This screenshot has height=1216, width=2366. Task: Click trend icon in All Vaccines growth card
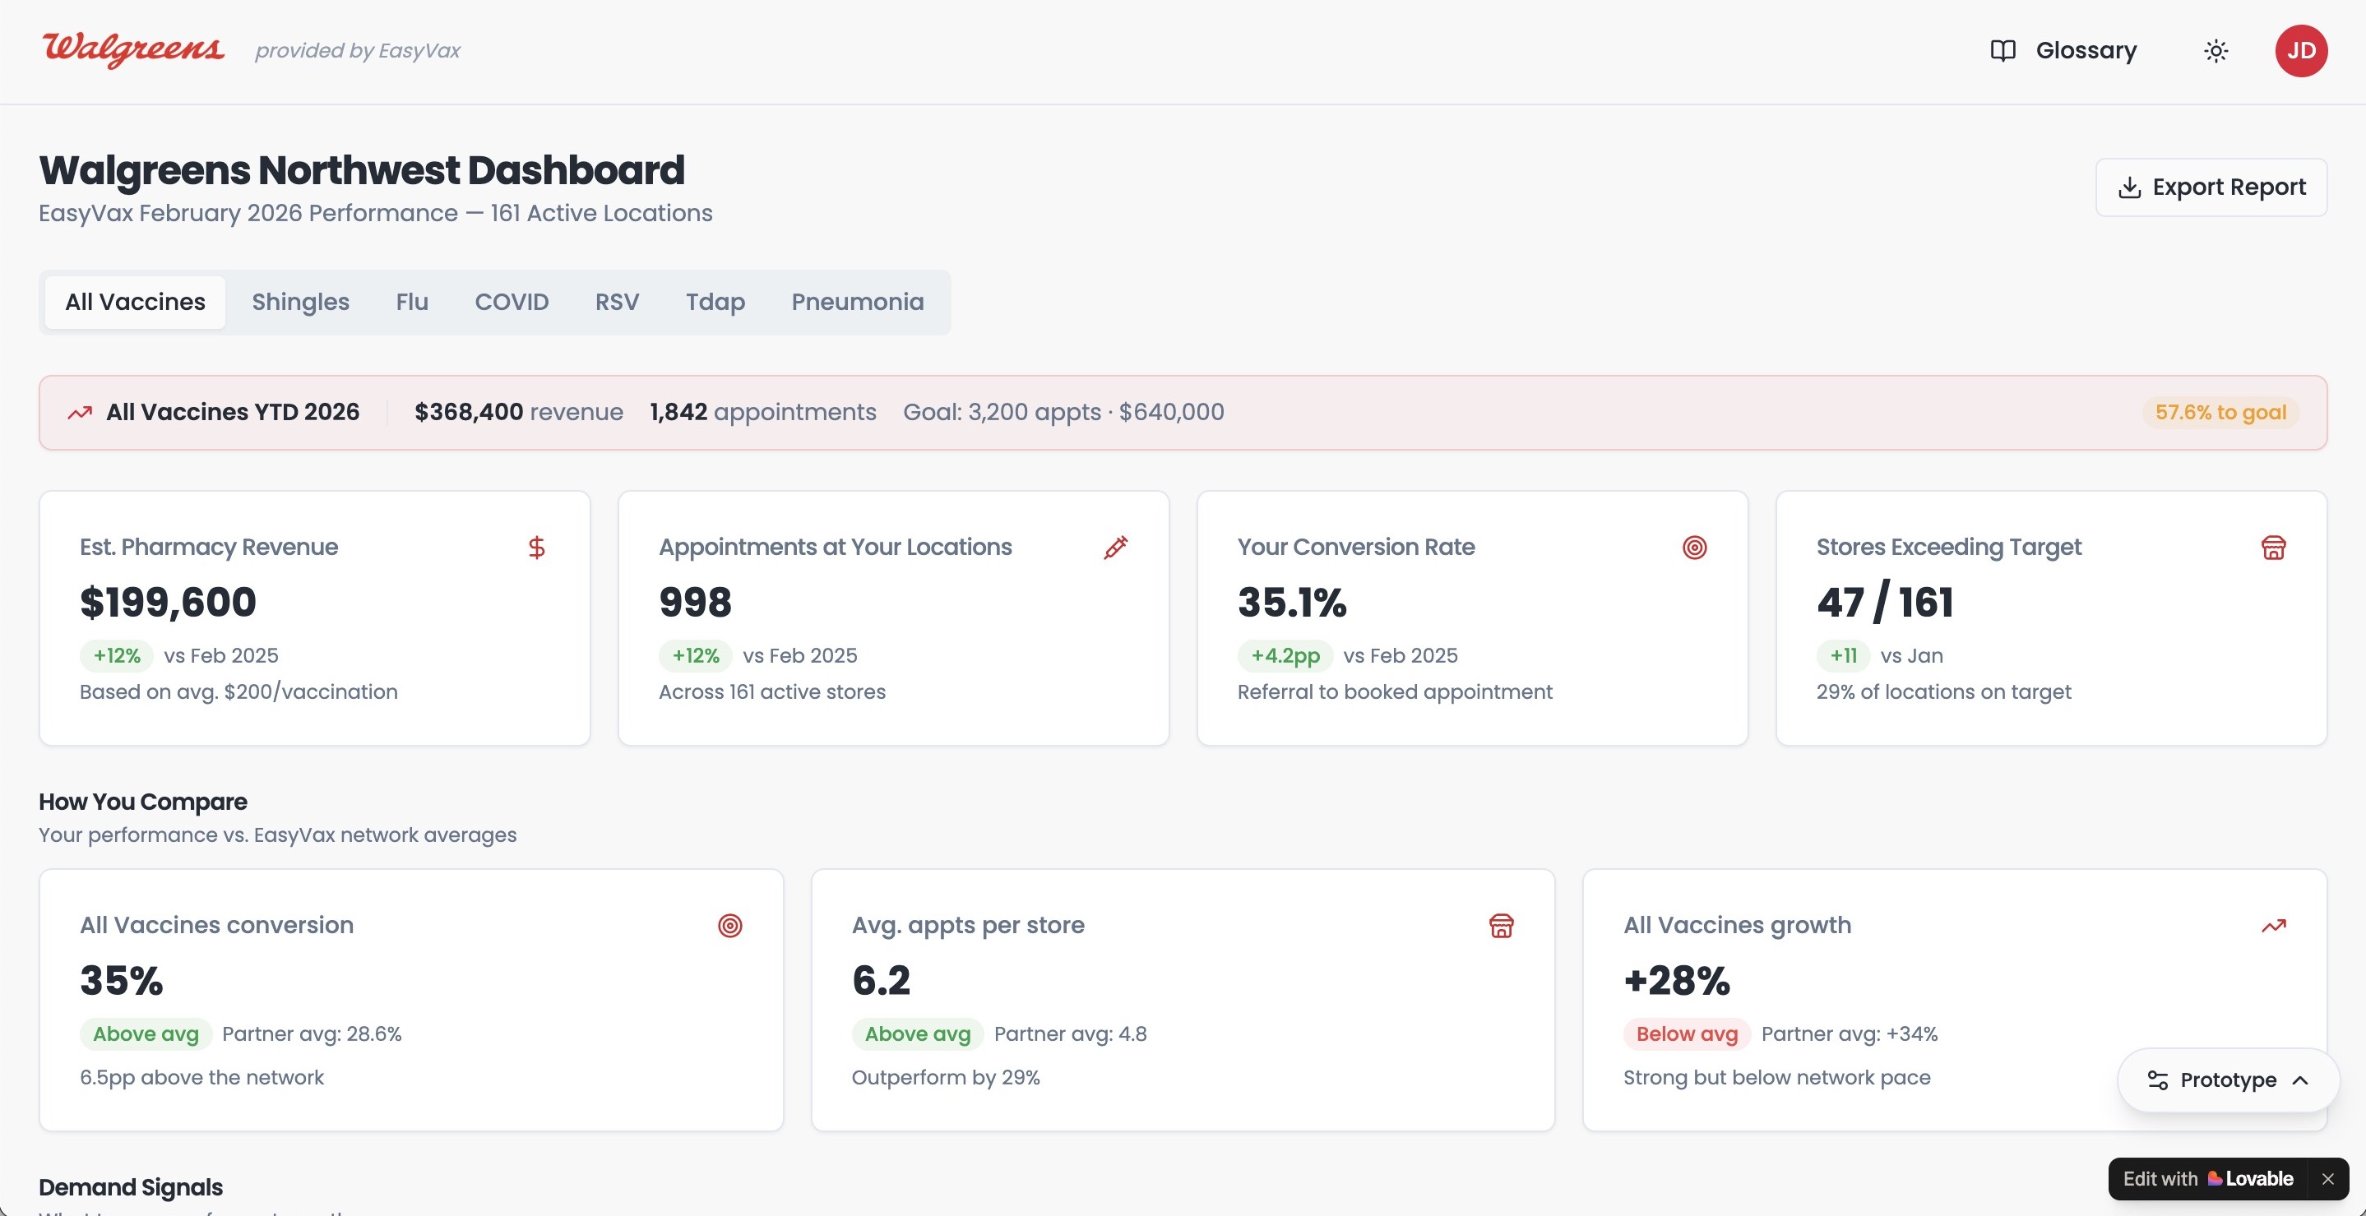(2273, 926)
